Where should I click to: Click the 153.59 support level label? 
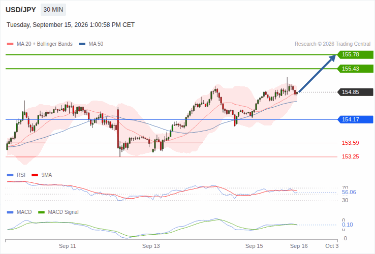[351, 143]
